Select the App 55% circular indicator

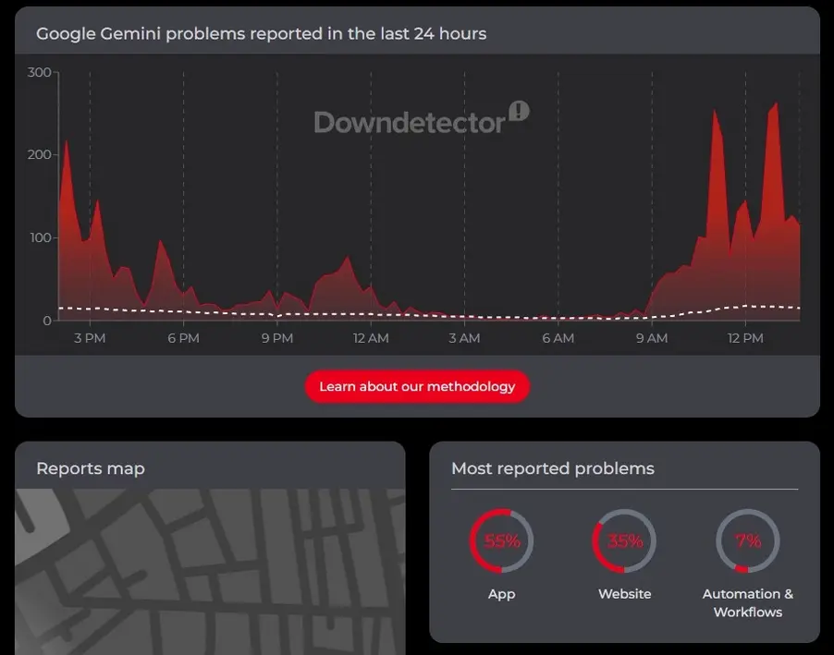tap(501, 540)
